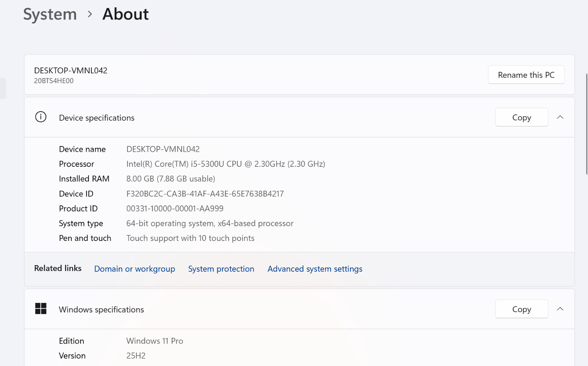Click the About breadcrumb heading
The width and height of the screenshot is (588, 366).
tap(126, 14)
